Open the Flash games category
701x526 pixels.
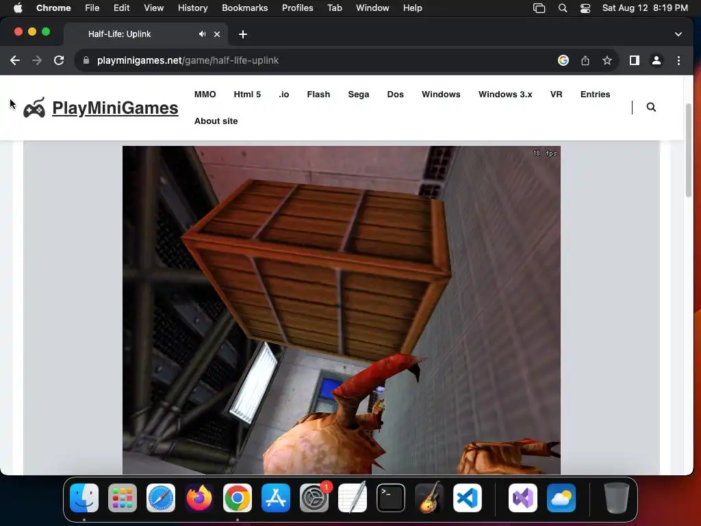318,95
